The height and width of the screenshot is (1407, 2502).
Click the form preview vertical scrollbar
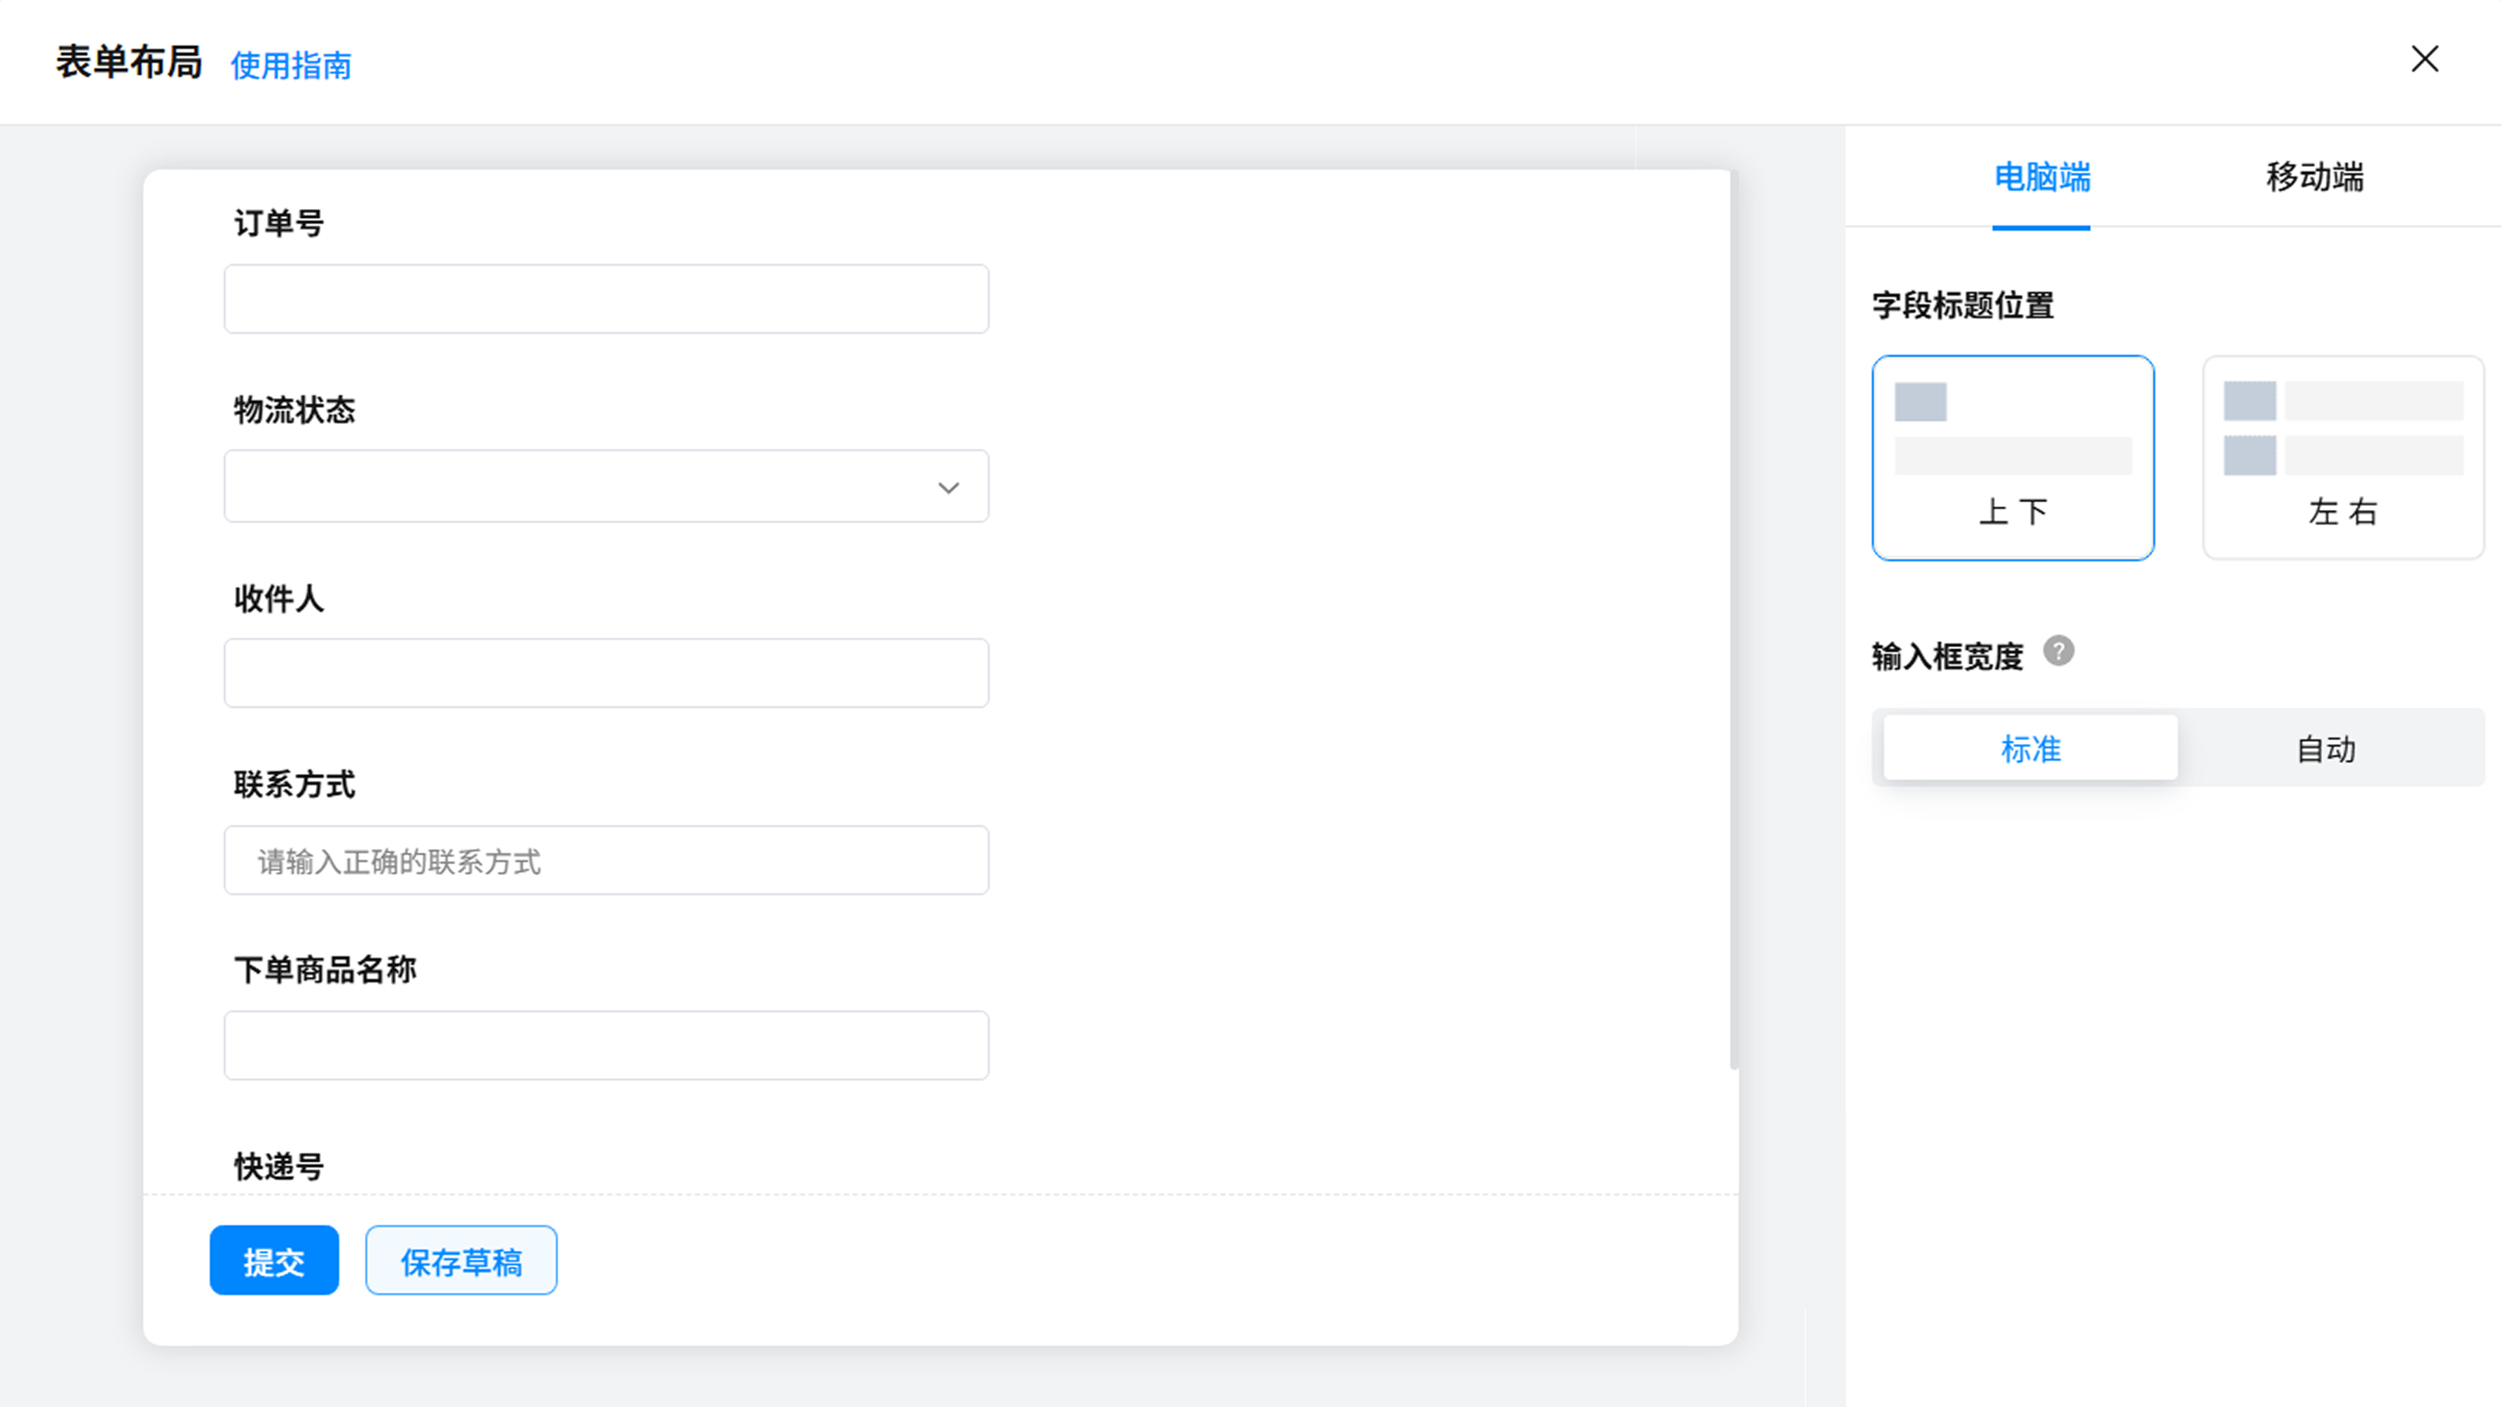pos(1734,621)
